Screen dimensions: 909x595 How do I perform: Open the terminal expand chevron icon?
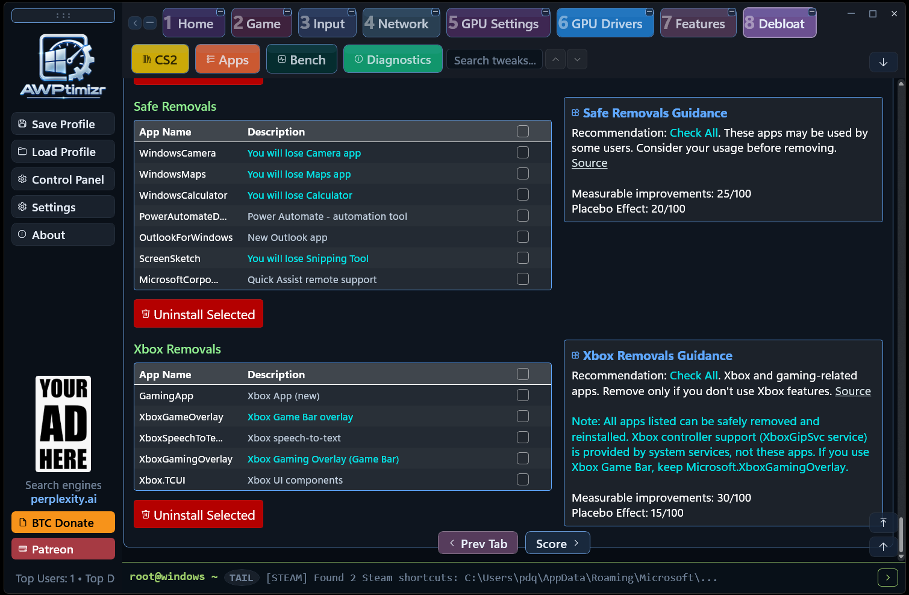[887, 578]
